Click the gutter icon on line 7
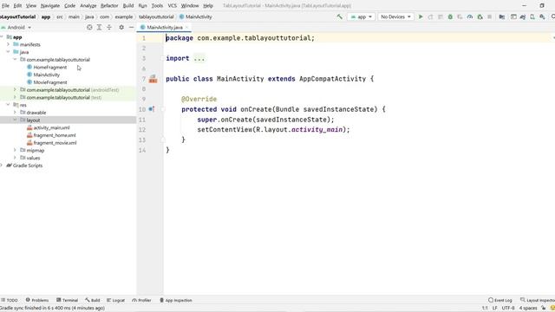555x312 pixels. pyautogui.click(x=153, y=79)
